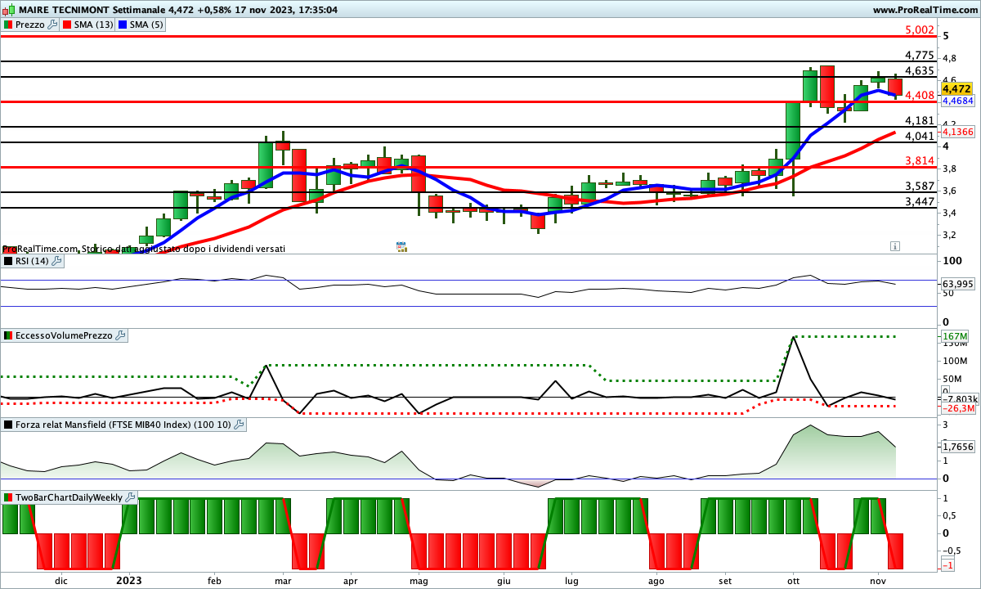Click the red 4,408 level label
Viewport: 981px width, 589px height.
920,96
